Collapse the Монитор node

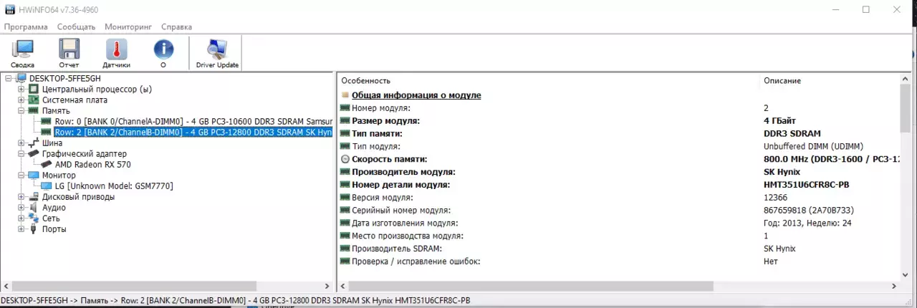[x=21, y=175]
